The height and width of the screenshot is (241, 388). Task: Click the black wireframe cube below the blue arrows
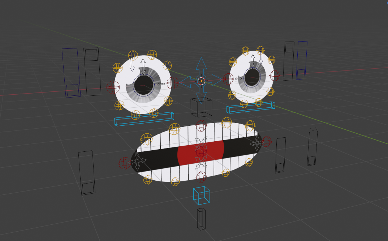pyautogui.click(x=201, y=108)
